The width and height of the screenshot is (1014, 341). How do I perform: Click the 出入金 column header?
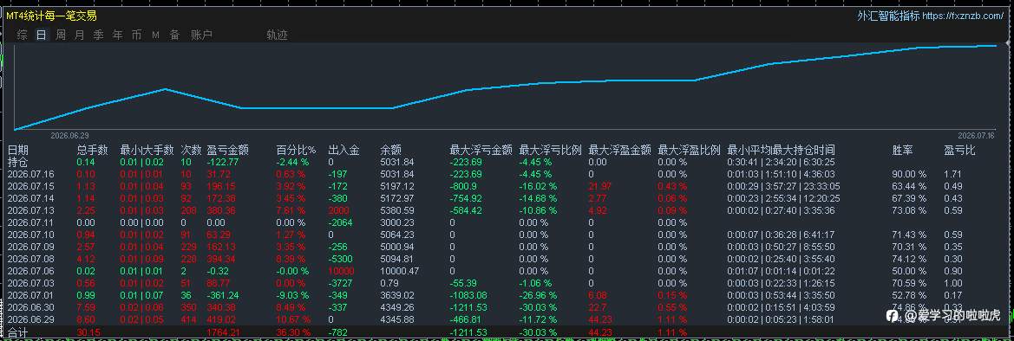point(344,151)
